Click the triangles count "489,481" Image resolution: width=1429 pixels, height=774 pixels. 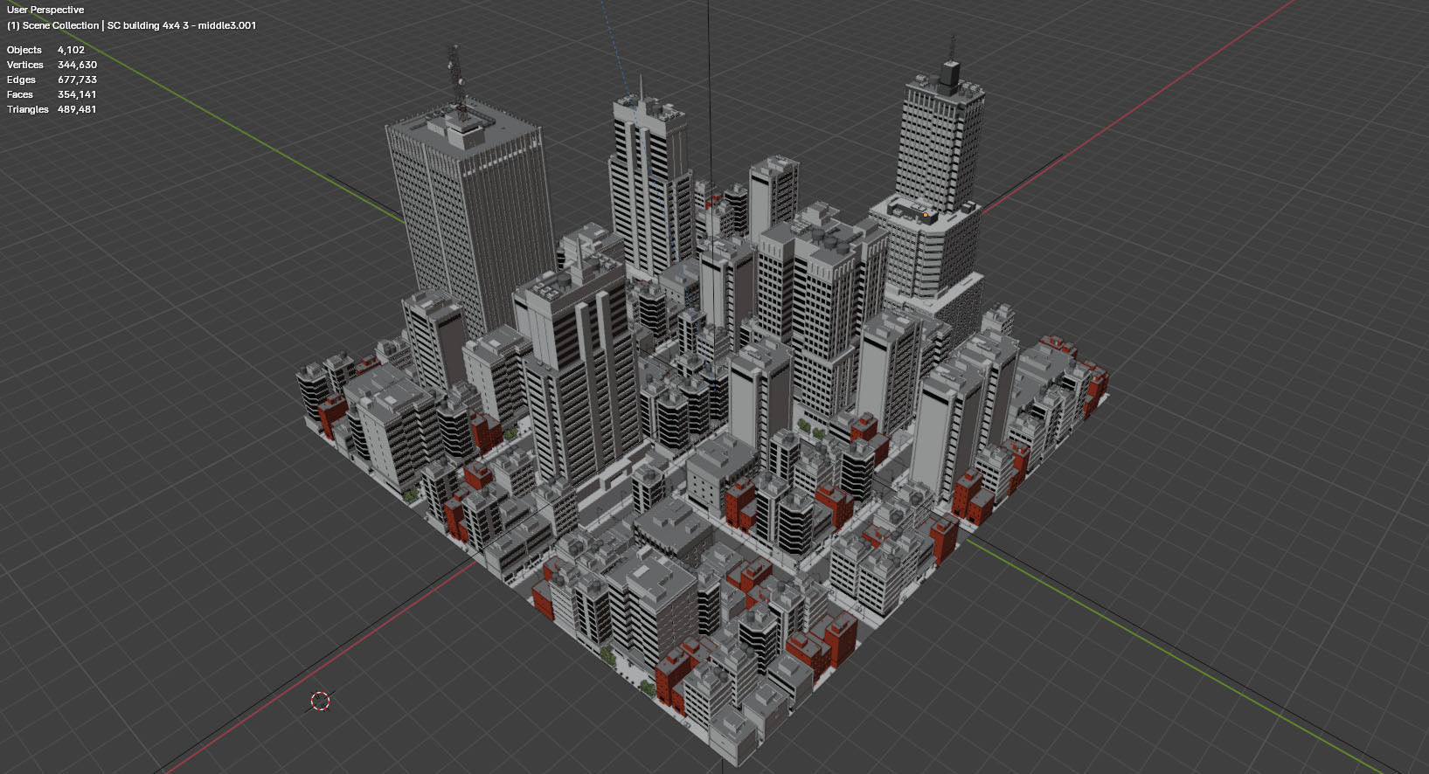click(x=77, y=109)
